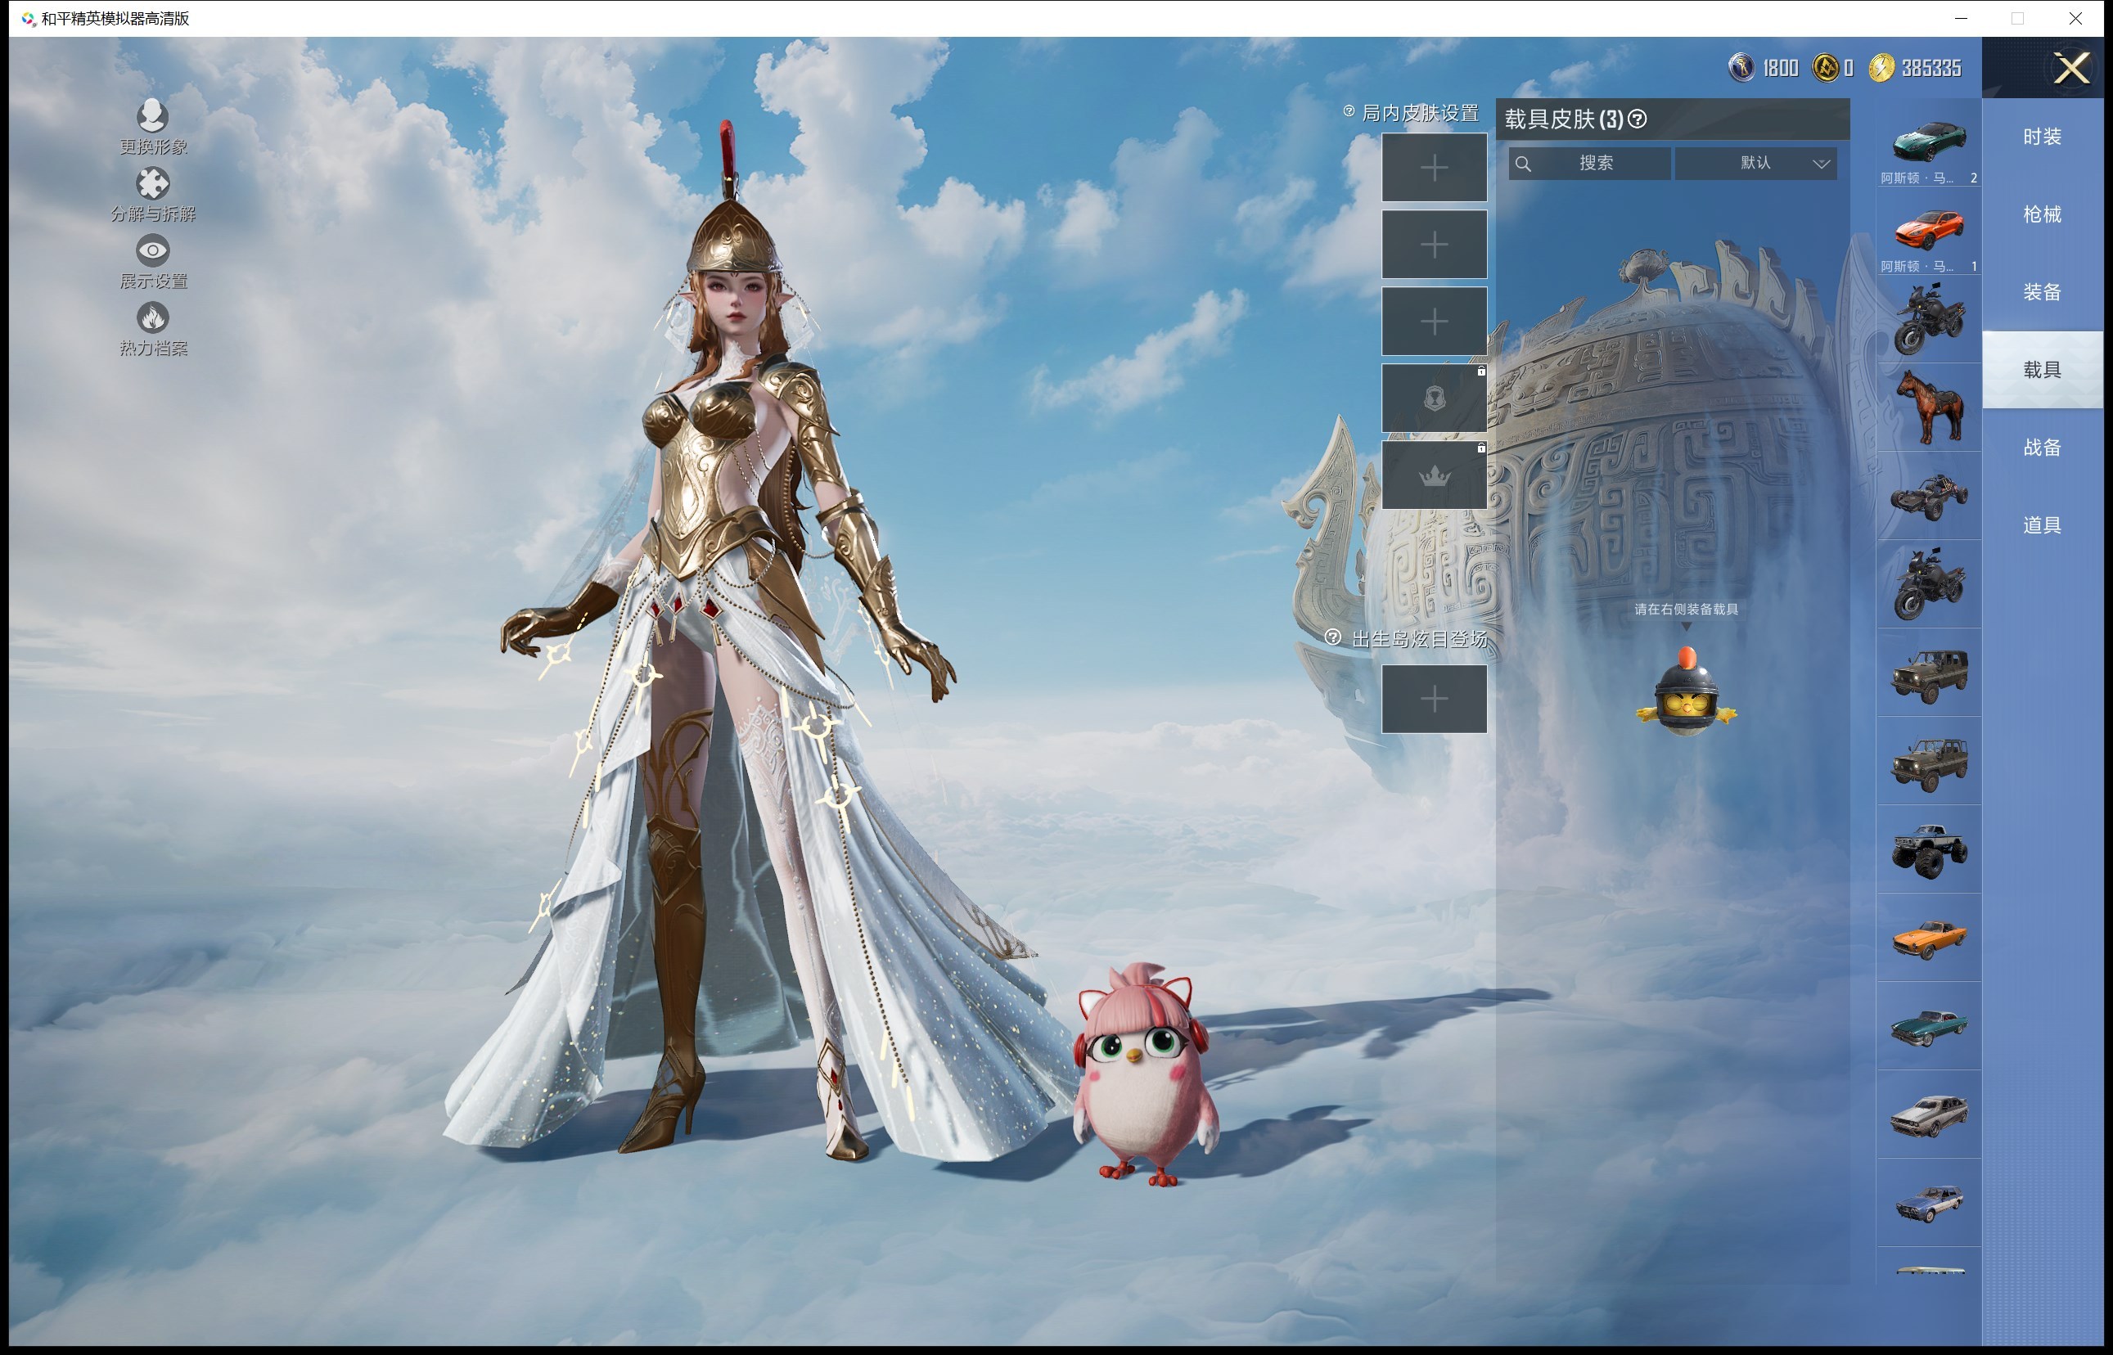
Task: Switch to the 战备 tab
Action: point(2042,447)
